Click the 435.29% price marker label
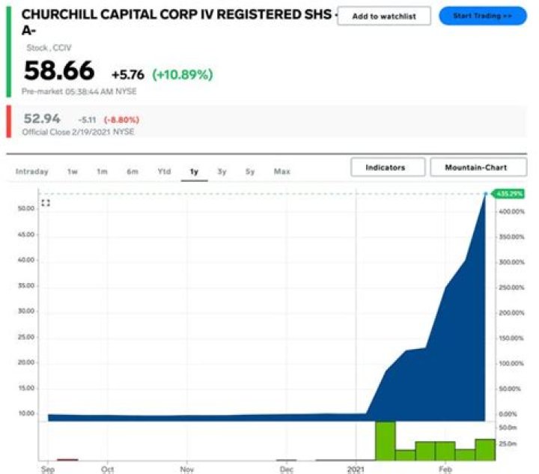 click(x=509, y=194)
